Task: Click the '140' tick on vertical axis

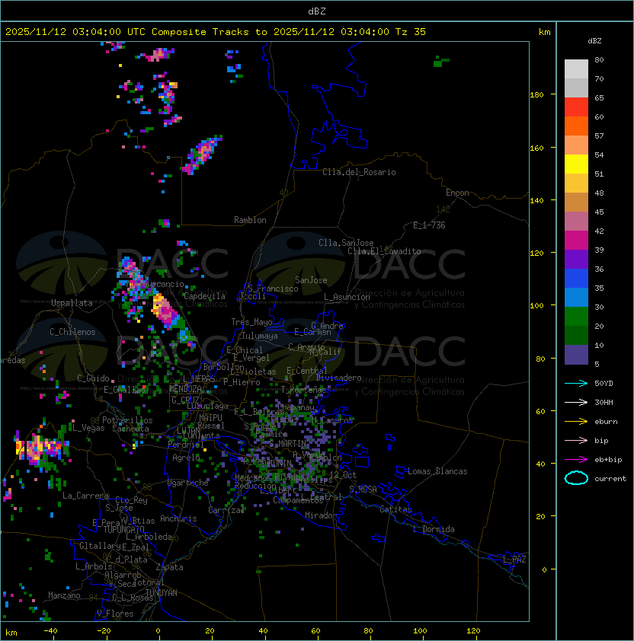Action: click(x=536, y=200)
